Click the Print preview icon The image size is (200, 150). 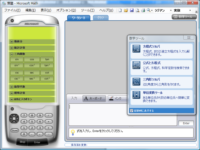coord(137,10)
